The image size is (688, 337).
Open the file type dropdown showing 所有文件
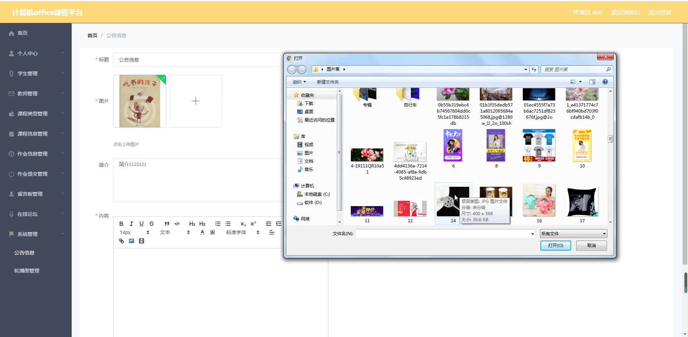point(573,233)
